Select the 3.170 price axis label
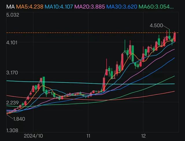Viewport: 185px width, 141px height. pyautogui.click(x=13, y=72)
